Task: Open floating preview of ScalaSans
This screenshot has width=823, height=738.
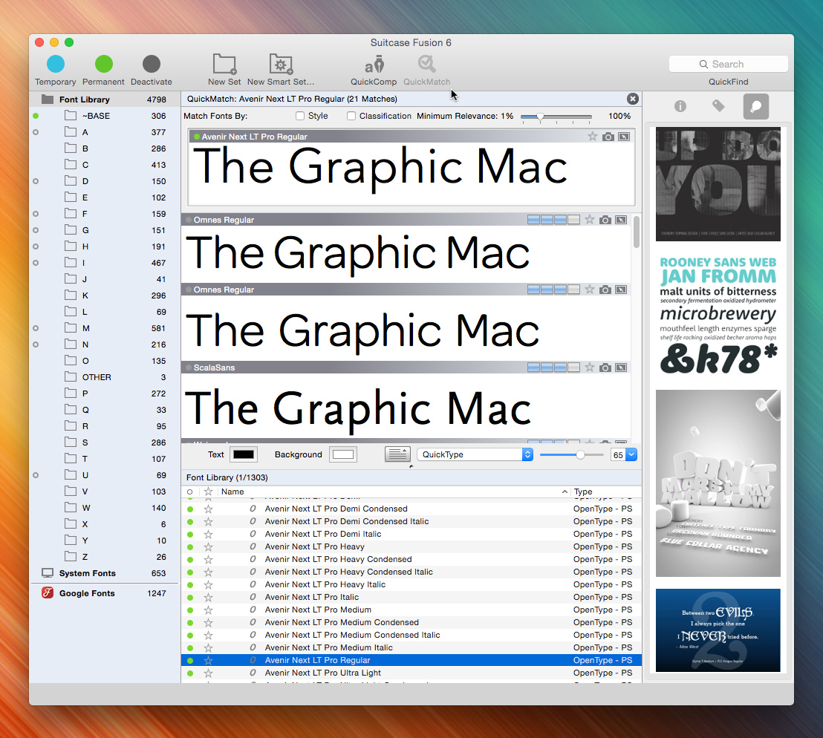Action: click(x=621, y=368)
